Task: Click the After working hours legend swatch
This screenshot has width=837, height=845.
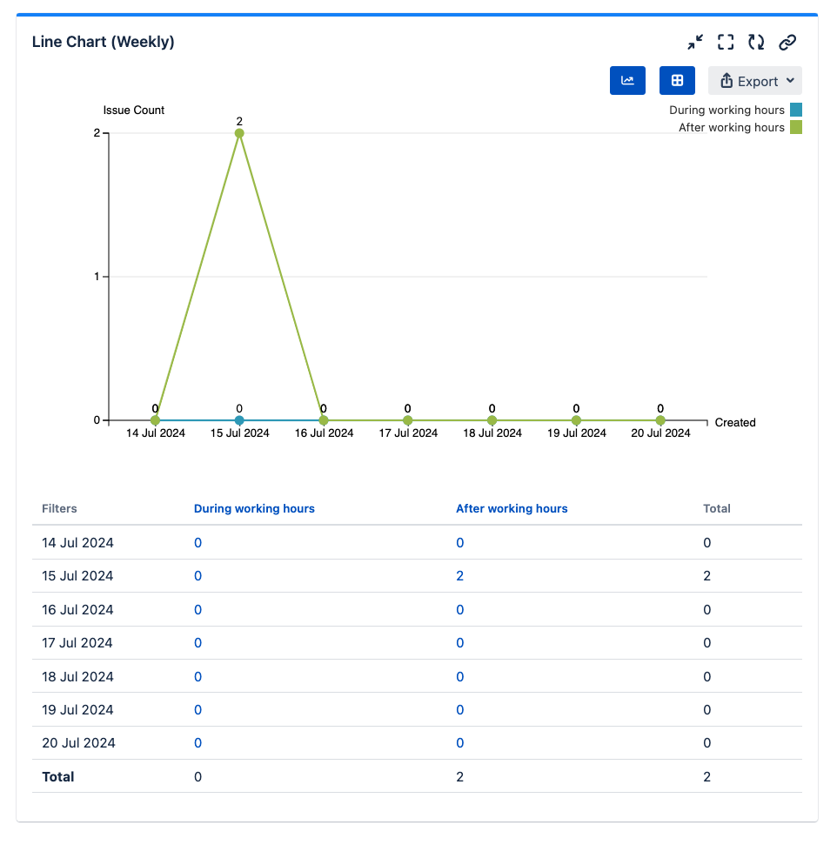Action: tap(795, 128)
